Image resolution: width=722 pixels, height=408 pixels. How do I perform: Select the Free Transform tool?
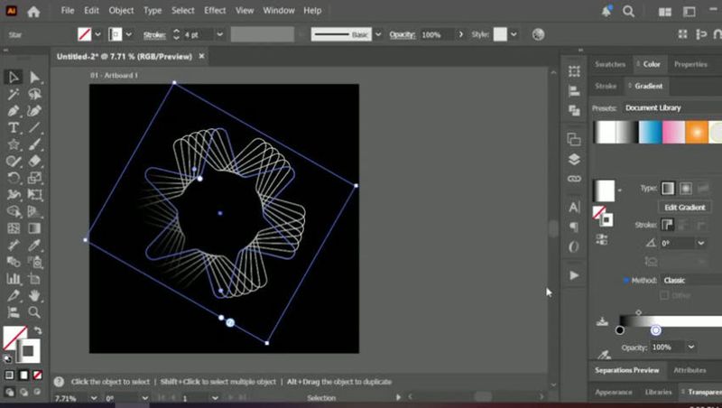34,194
